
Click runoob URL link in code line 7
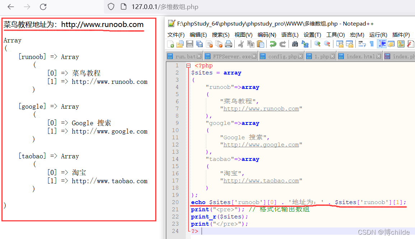(x=261, y=109)
